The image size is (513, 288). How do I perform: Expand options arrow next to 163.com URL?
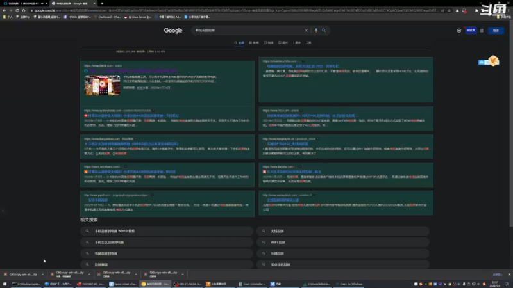[301, 111]
